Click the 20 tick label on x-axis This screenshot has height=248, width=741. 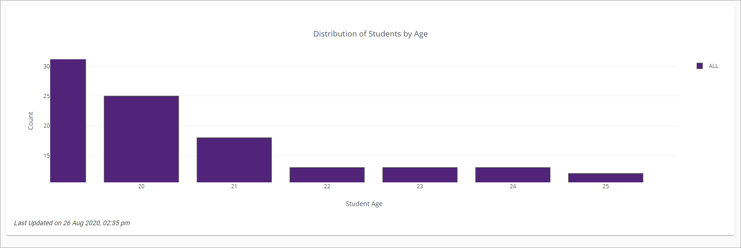click(141, 186)
